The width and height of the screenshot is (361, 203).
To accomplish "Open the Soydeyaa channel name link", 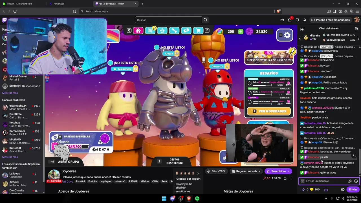I will point(69,171).
